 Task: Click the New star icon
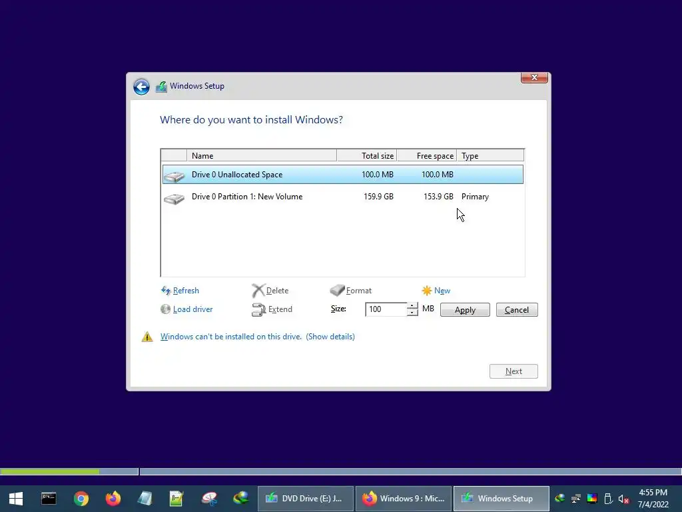[x=427, y=291]
